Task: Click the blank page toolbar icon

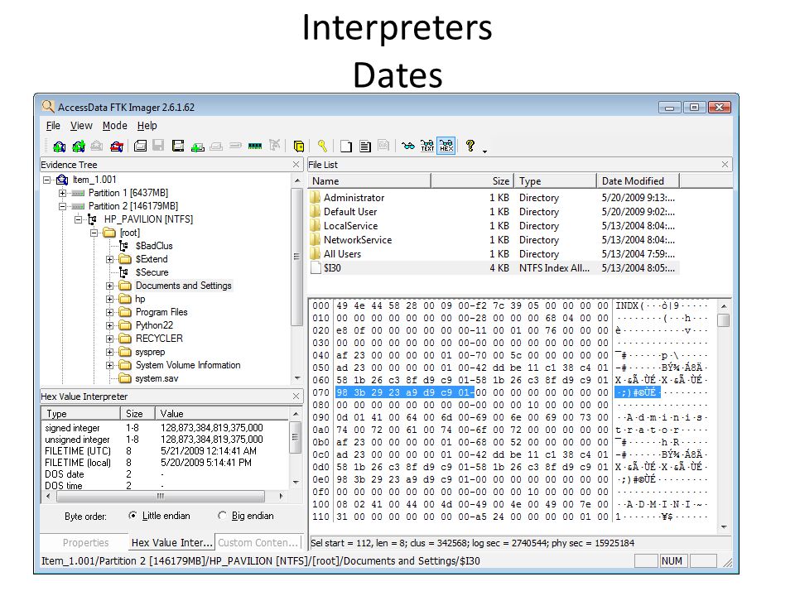Action: click(x=346, y=146)
